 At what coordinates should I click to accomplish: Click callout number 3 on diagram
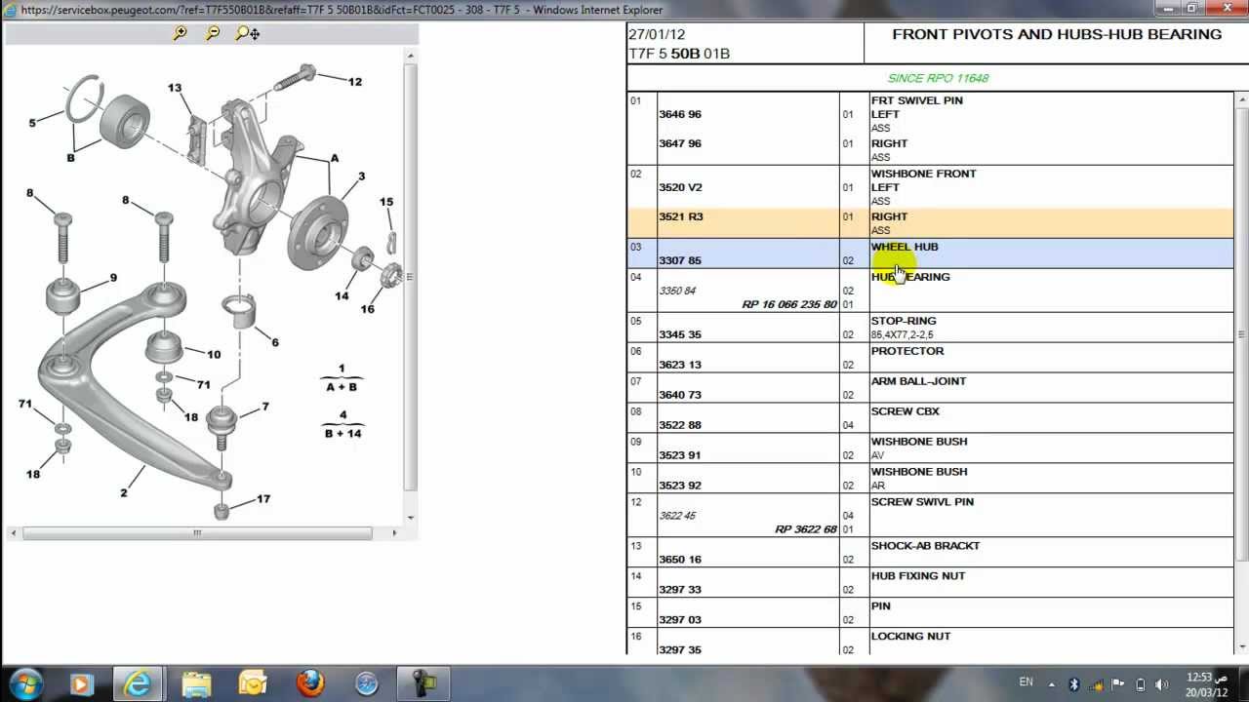pyautogui.click(x=361, y=176)
